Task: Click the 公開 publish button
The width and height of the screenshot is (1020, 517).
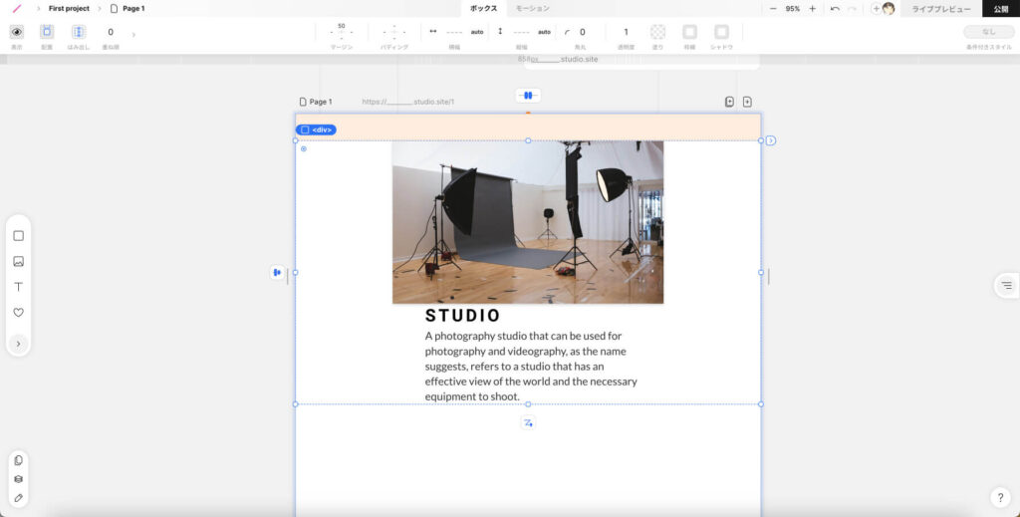Action: [x=1000, y=8]
